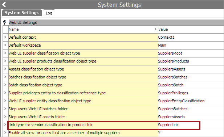Expand the Default context row
224x137 pixels.
coord(5,37)
